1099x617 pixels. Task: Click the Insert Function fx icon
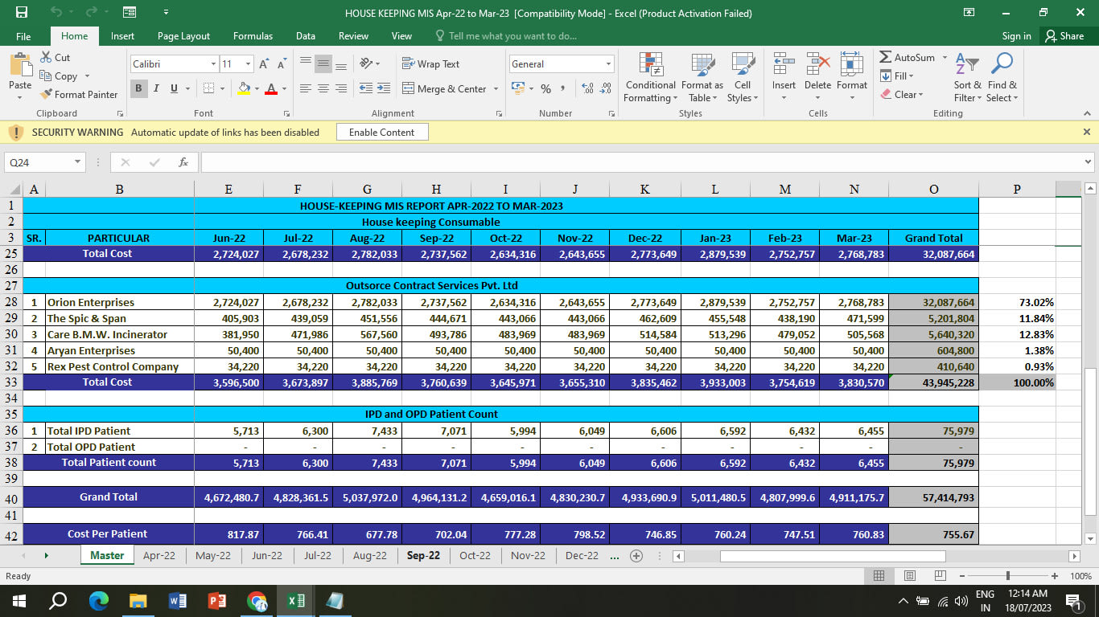tap(183, 162)
